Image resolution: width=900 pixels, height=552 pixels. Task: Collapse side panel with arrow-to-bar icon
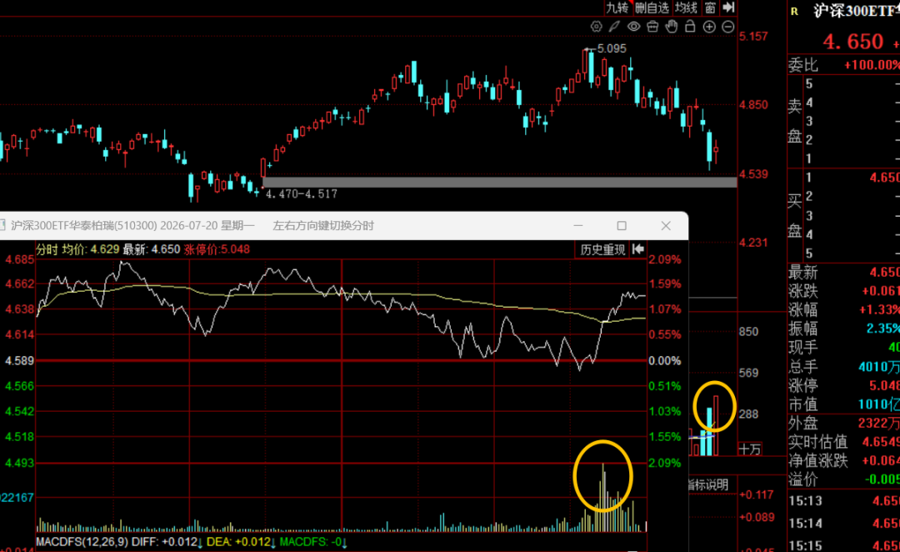point(728,8)
